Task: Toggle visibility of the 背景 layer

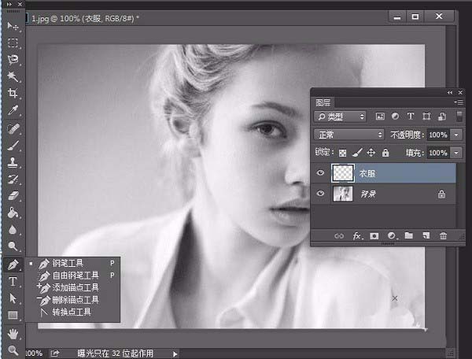Action: pyautogui.click(x=320, y=194)
